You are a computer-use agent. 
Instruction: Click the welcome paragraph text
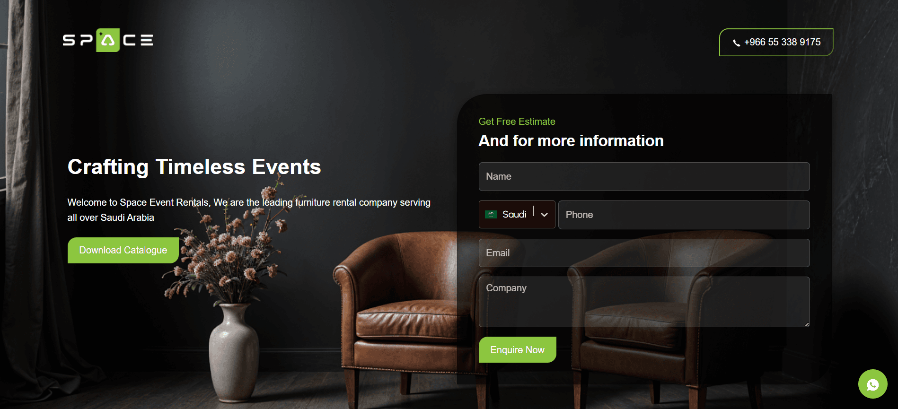coord(249,210)
